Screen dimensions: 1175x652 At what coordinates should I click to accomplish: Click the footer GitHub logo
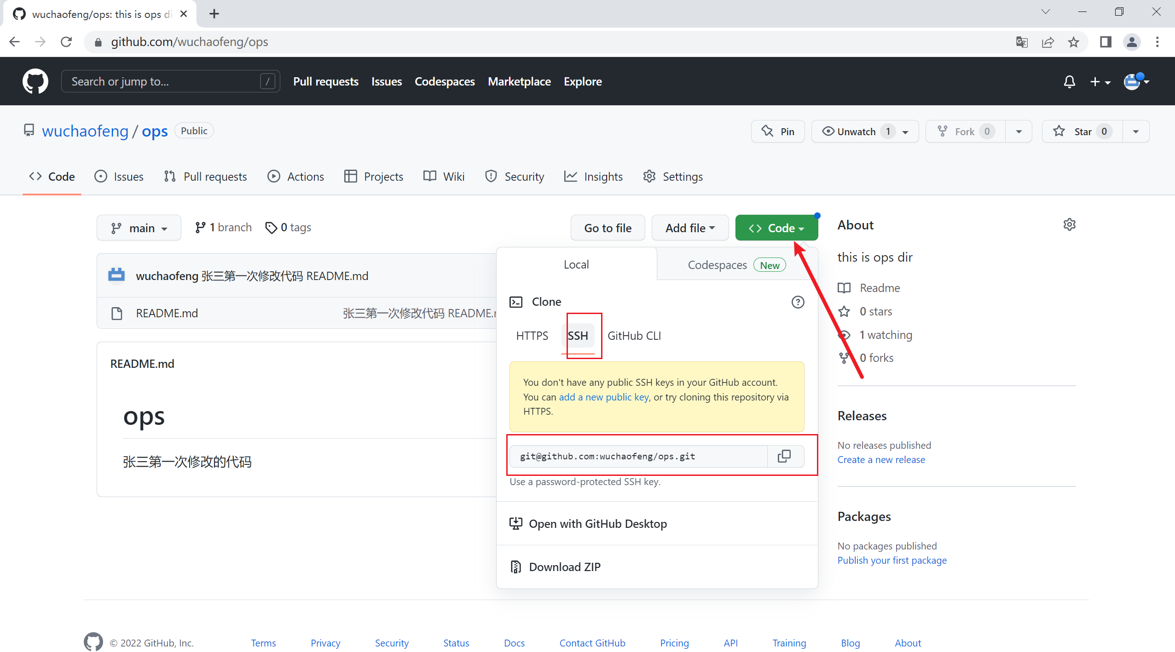(93, 642)
